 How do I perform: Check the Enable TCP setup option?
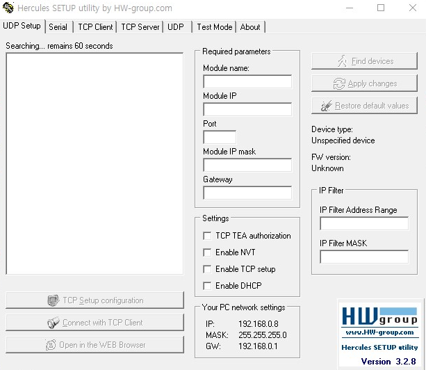[x=207, y=269]
